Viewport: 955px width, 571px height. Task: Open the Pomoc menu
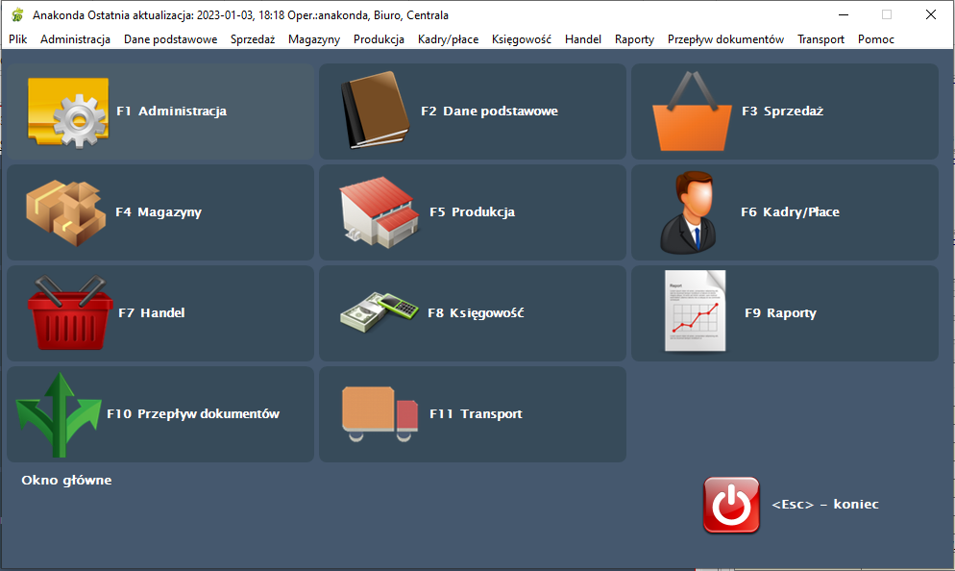(876, 39)
